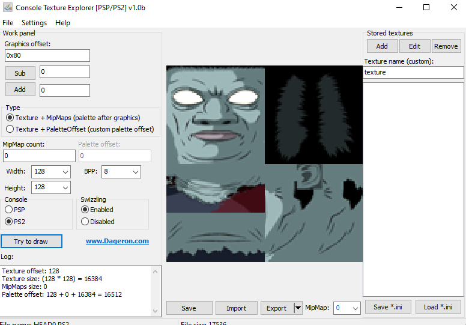Screen dimensions: 466x325
Task: Click the Texture size log line
Action: click(x=52, y=279)
